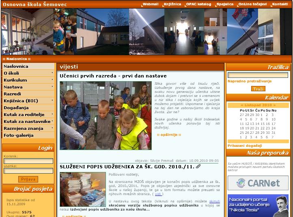Image resolution: width=293 pixels, height=217 pixels.
Task: Click the Prijava login button
Action: point(28,179)
